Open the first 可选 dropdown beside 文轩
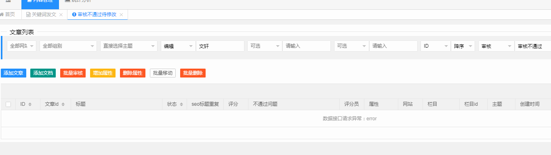Viewport: 551px width, 155px height. click(265, 46)
